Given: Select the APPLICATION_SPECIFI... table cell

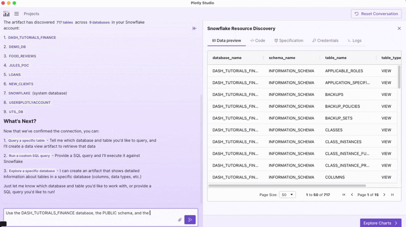Looking at the screenshot, I should [x=347, y=83].
